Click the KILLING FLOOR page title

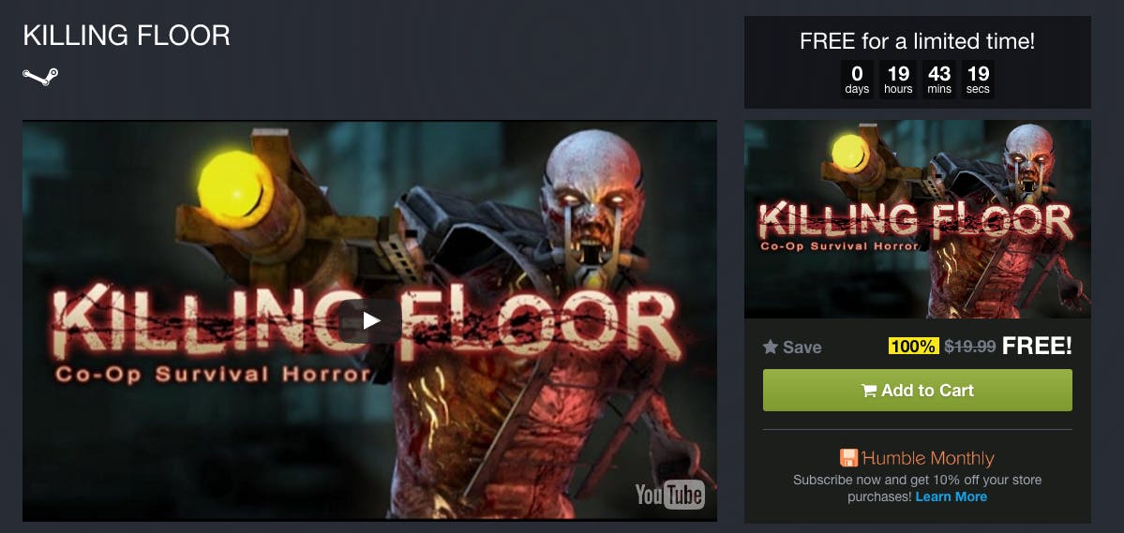pos(127,35)
